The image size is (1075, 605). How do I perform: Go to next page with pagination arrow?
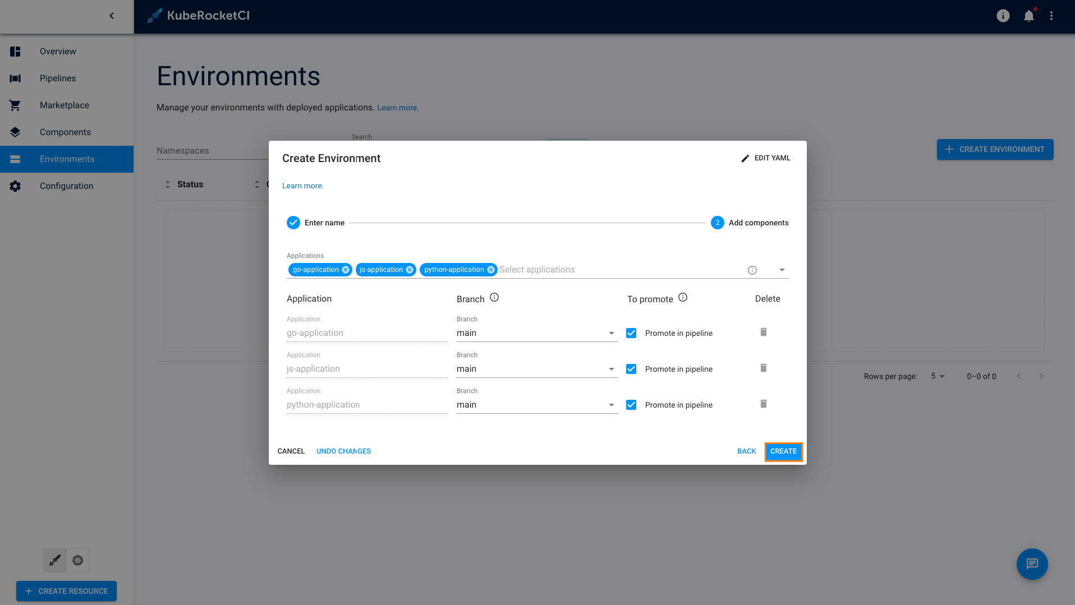pos(1041,376)
